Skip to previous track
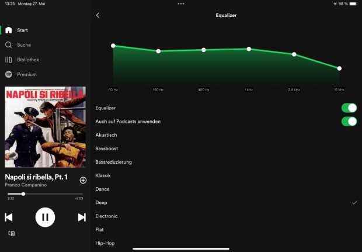The image size is (362, 252). (x=9, y=218)
